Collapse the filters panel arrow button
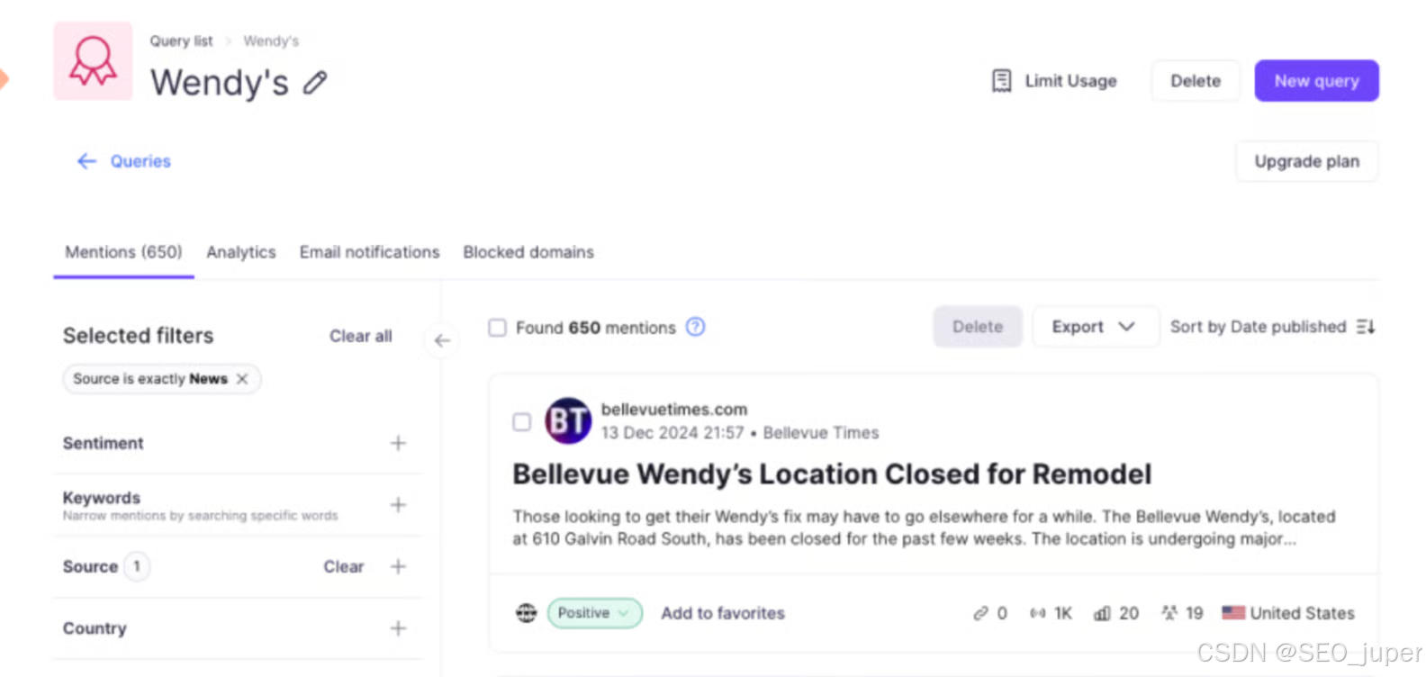Screen dimensions: 1426x677 point(442,340)
